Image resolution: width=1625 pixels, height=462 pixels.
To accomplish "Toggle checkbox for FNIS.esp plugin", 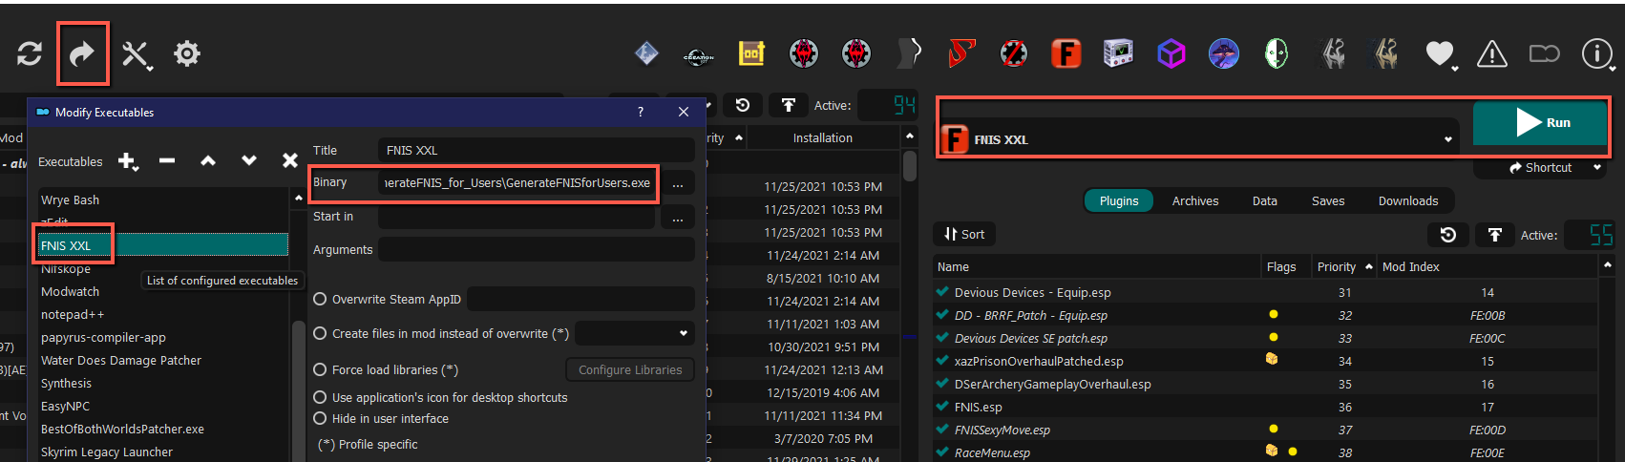I will pyautogui.click(x=942, y=407).
